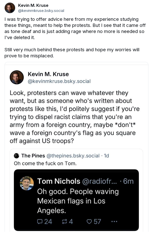
Task: Open the Mexican flags tweet screenshot image
Action: 76,200
